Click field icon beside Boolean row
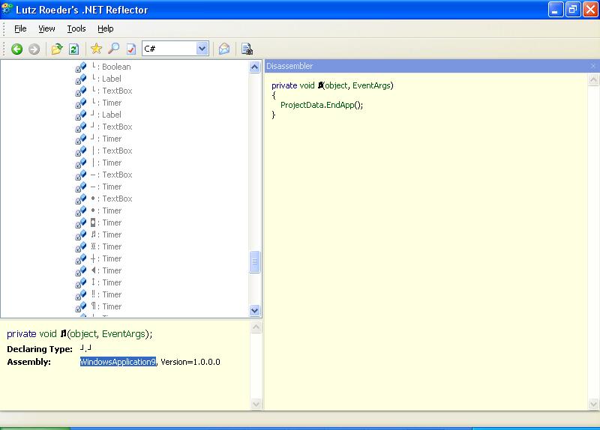Viewport: 600px width, 430px height. [x=81, y=67]
